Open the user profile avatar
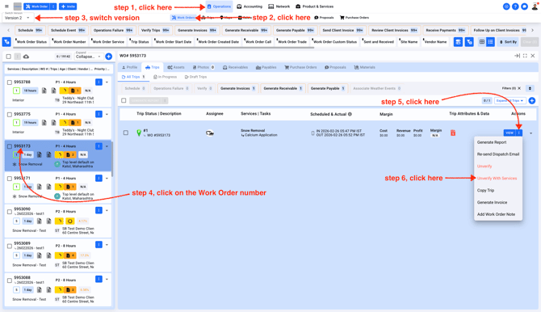The image size is (541, 312). pyautogui.click(x=535, y=6)
